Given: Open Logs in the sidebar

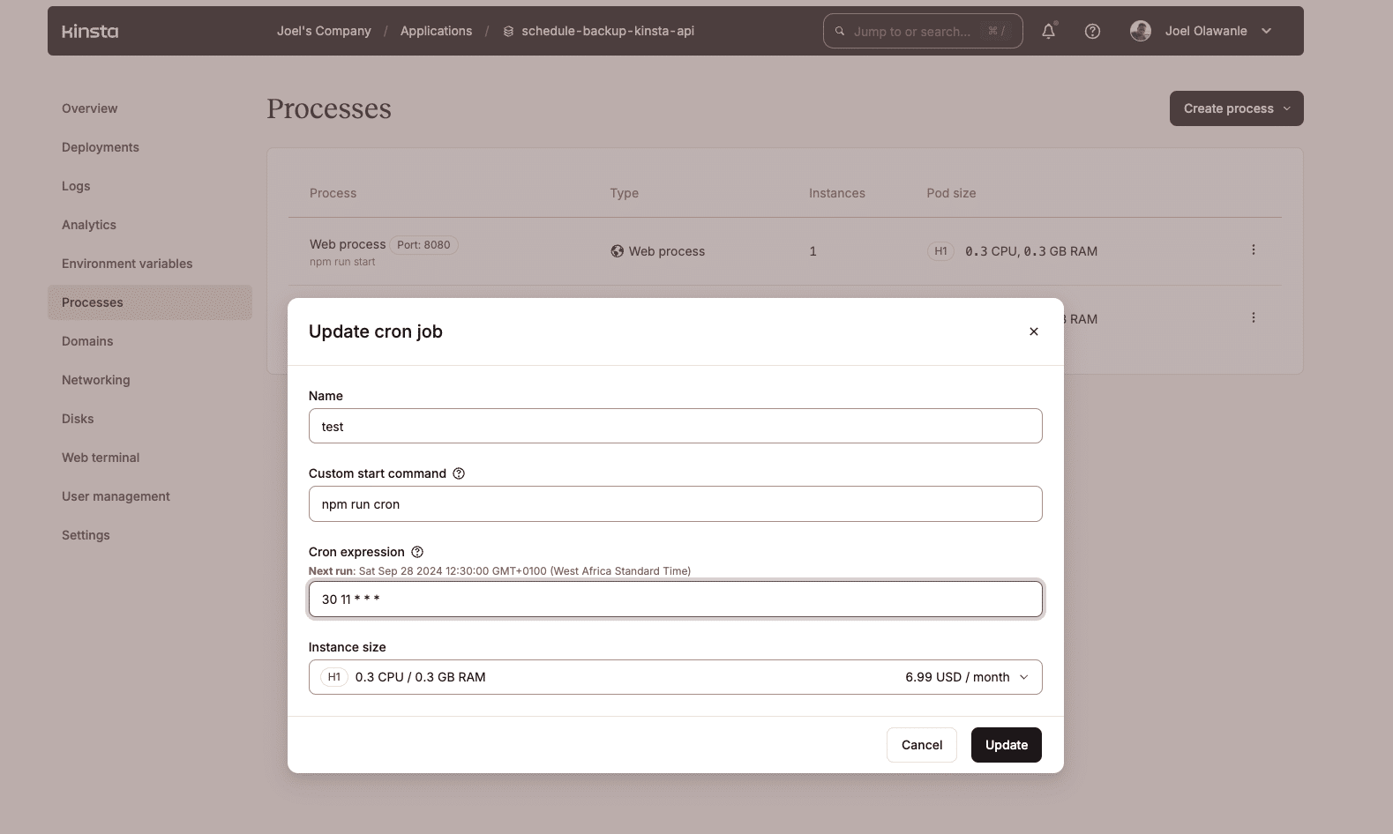Looking at the screenshot, I should click(x=76, y=186).
